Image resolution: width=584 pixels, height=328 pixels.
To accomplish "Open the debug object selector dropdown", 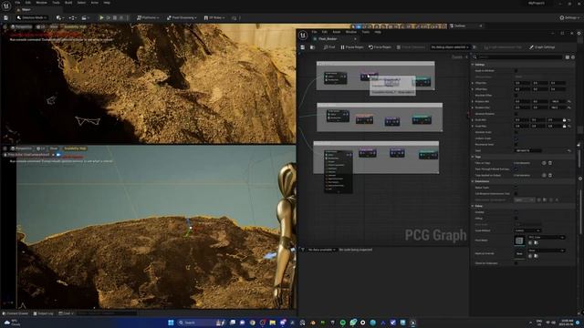I will tap(450, 47).
